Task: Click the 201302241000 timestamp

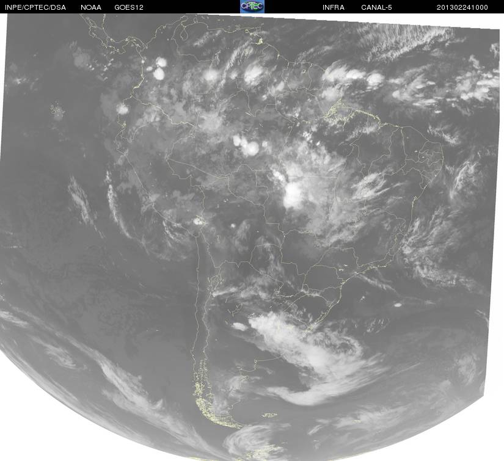Action: [x=462, y=7]
